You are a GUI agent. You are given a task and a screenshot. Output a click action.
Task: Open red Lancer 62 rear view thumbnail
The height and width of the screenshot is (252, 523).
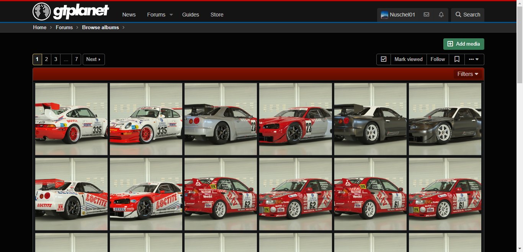(221, 194)
